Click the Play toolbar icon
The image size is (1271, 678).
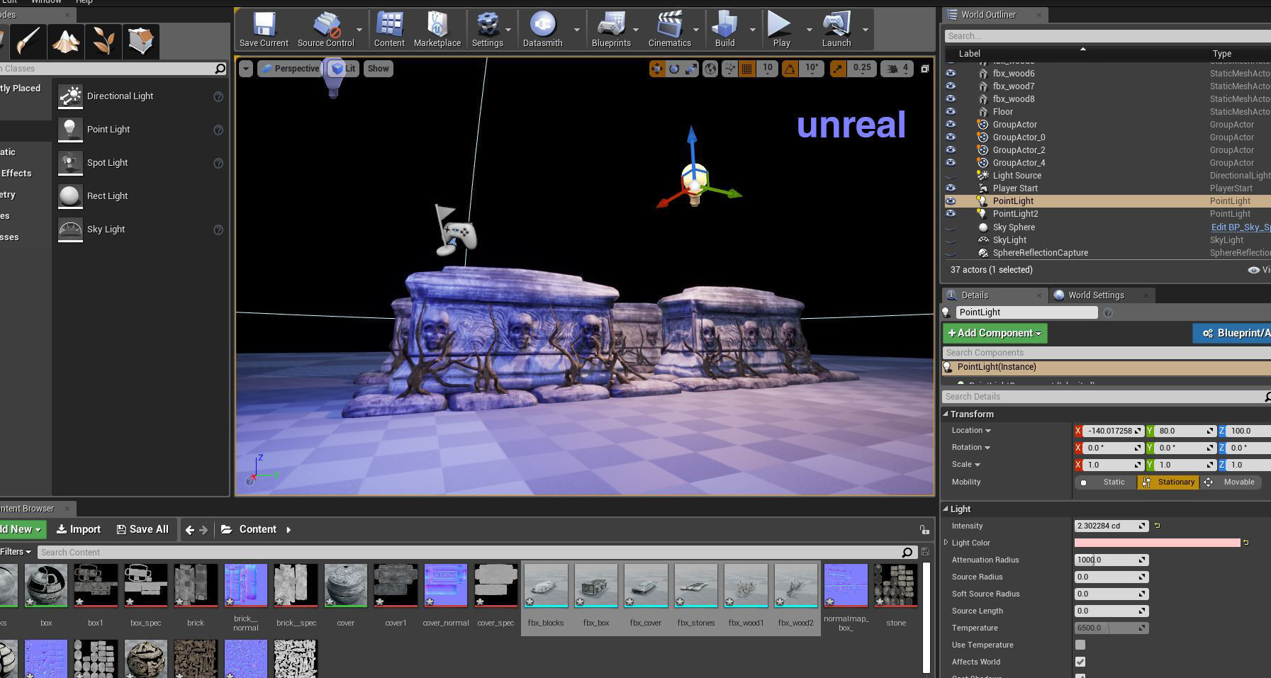pyautogui.click(x=781, y=30)
